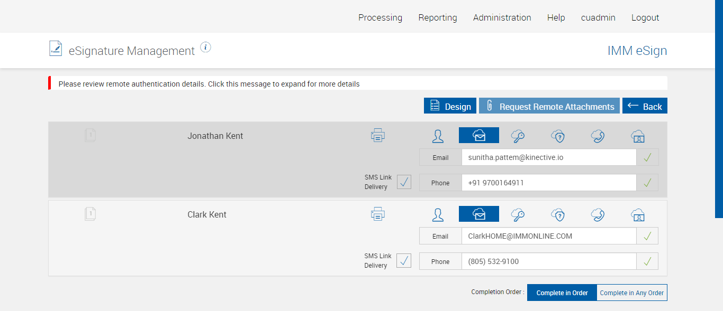Click Jonathan Kent's shield question icon
The image size is (723, 311).
[558, 136]
